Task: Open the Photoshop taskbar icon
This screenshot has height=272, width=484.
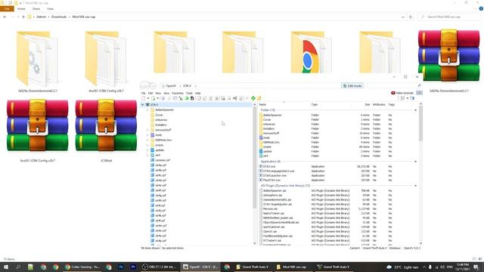Action: pos(121,267)
